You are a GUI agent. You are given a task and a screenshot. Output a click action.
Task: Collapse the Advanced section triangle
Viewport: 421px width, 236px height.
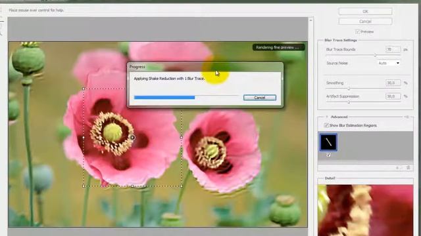coord(327,117)
